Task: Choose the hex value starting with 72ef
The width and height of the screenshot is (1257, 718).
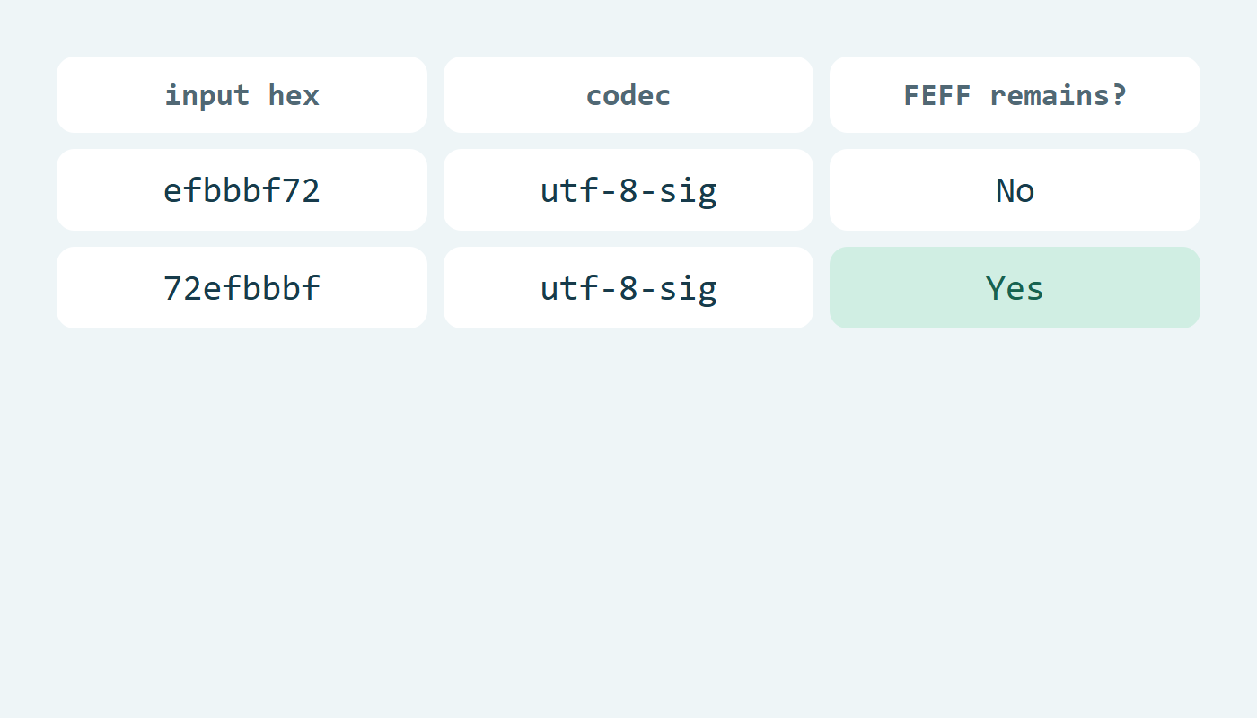Action: point(242,288)
